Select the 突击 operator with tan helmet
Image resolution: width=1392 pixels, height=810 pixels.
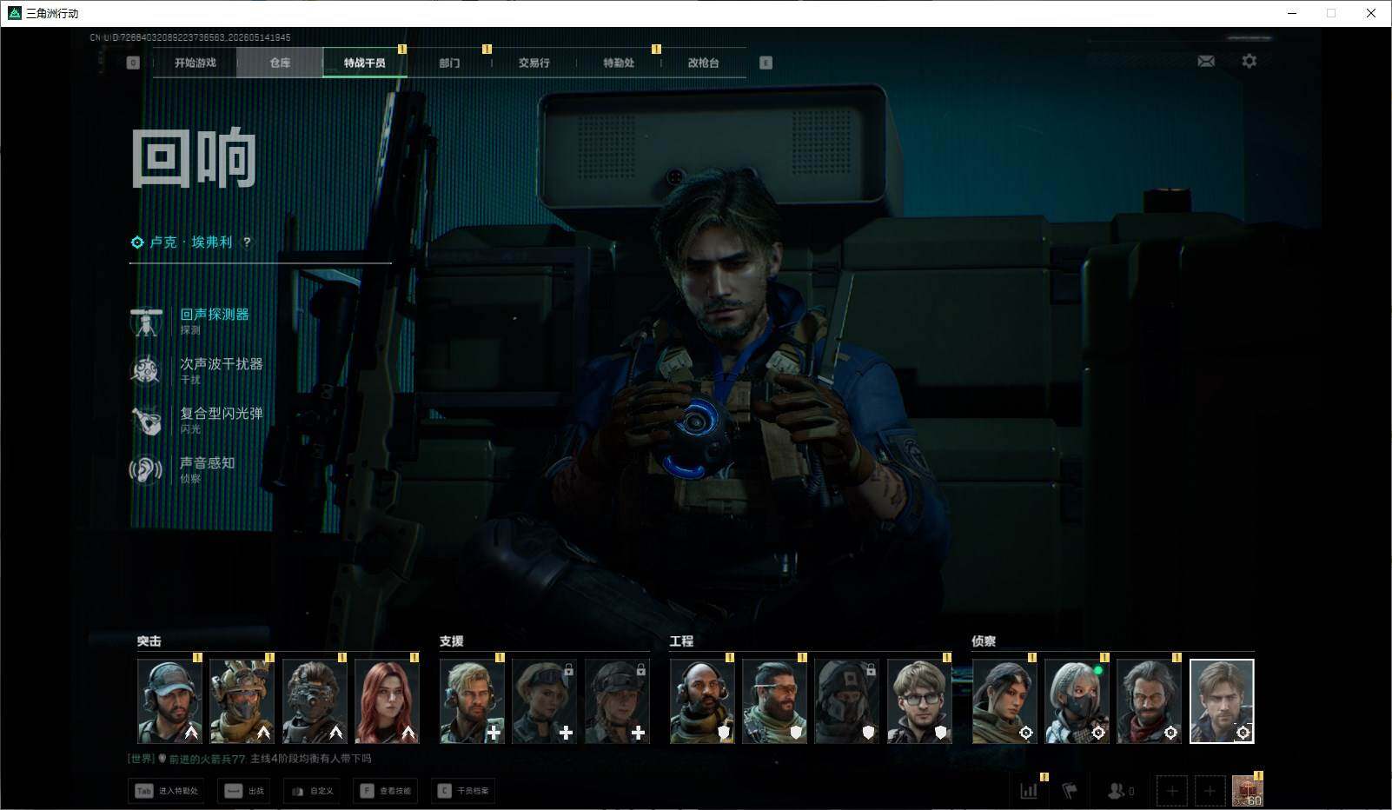(242, 701)
